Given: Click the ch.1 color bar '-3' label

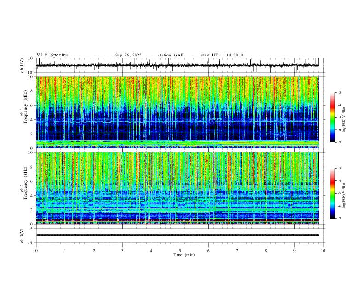Looking at the screenshot, I should click(339, 92).
